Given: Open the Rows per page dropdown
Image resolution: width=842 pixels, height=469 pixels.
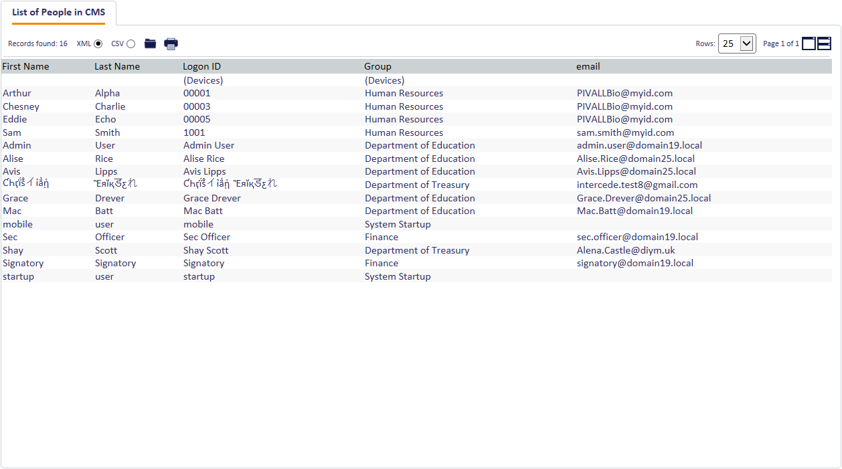Looking at the screenshot, I should coord(737,43).
